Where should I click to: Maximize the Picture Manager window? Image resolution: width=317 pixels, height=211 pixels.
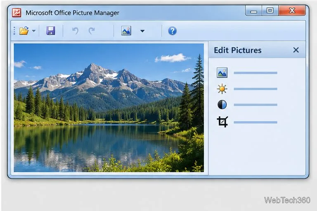tap(270, 10)
